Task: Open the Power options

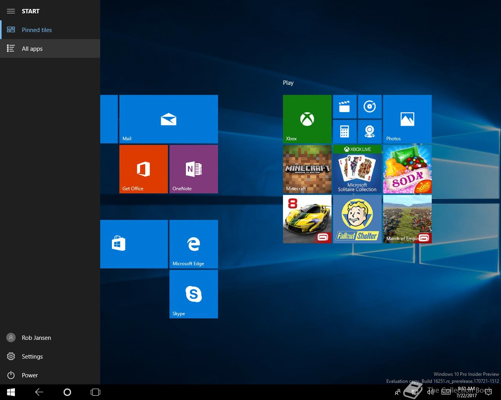Action: point(50,375)
